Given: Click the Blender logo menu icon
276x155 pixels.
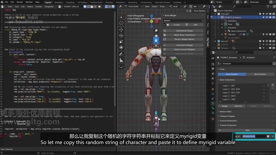Looking at the screenshot, I should [2, 2].
